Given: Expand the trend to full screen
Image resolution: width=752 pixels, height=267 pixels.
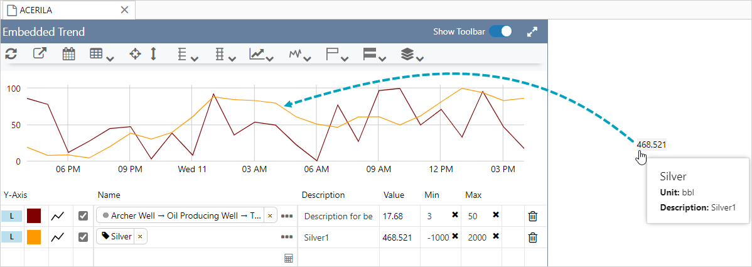Looking at the screenshot, I should [532, 32].
